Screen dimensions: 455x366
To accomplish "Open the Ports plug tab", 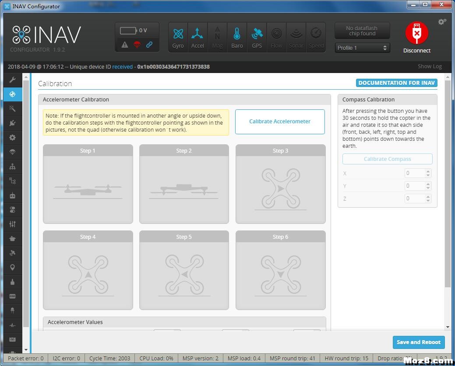I will pos(12,123).
